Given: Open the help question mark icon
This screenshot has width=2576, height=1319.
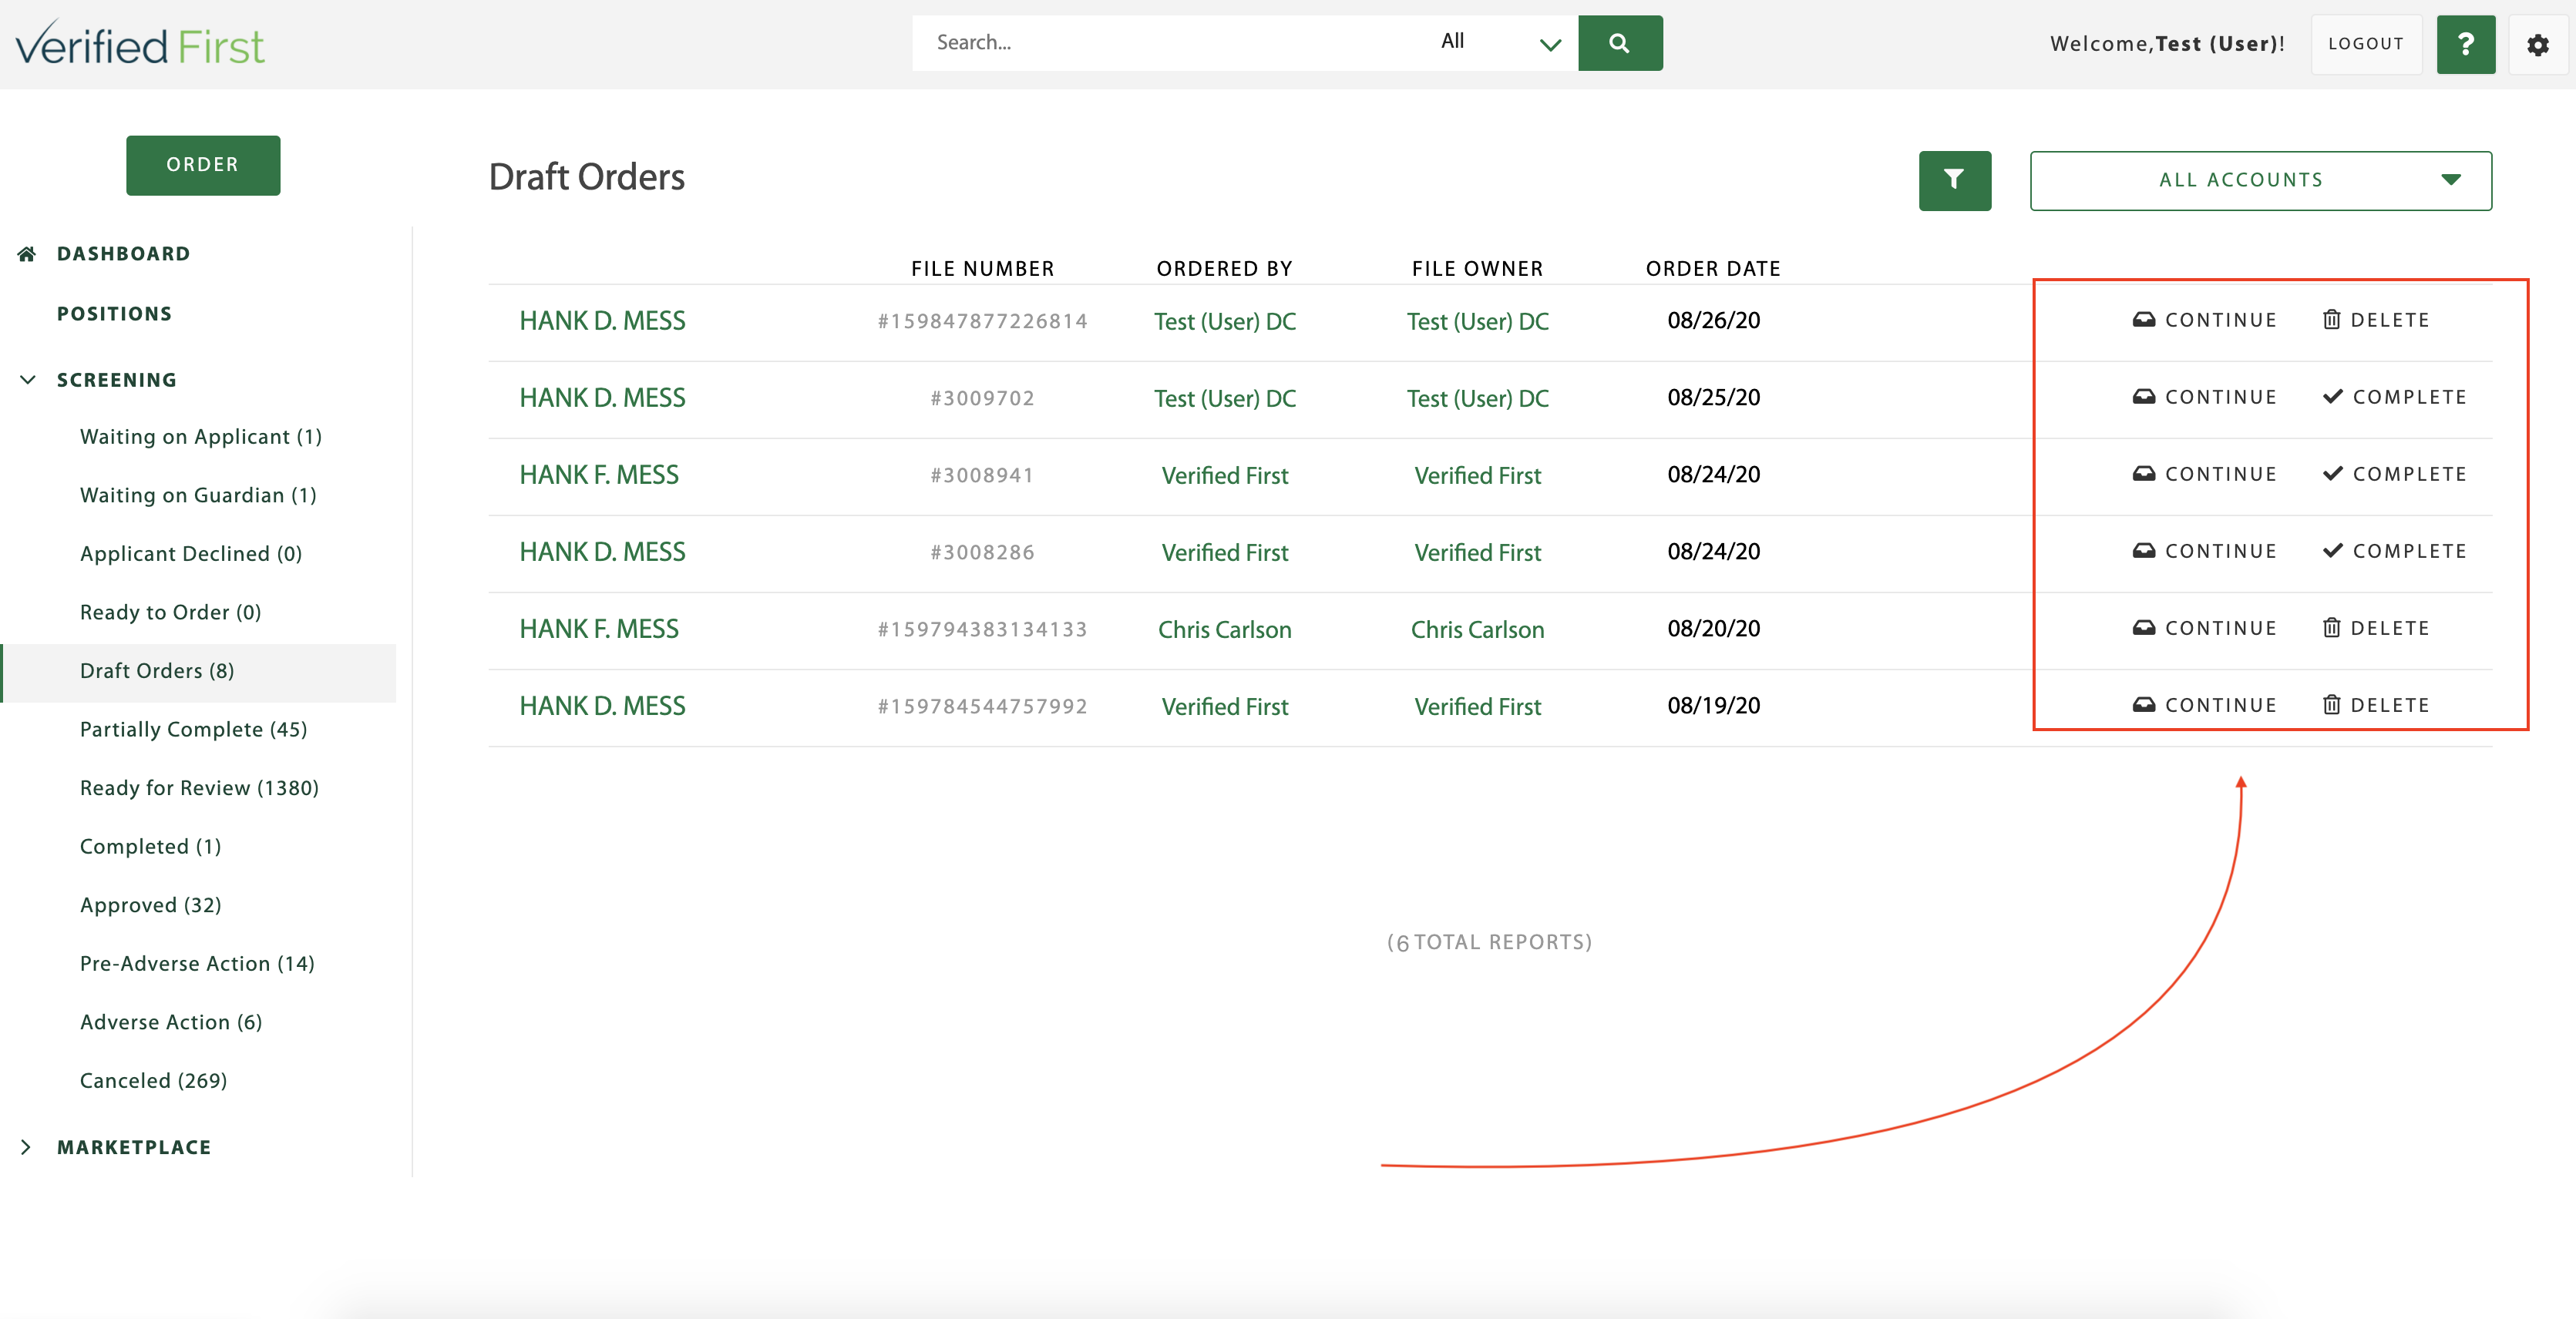Looking at the screenshot, I should click(2466, 44).
